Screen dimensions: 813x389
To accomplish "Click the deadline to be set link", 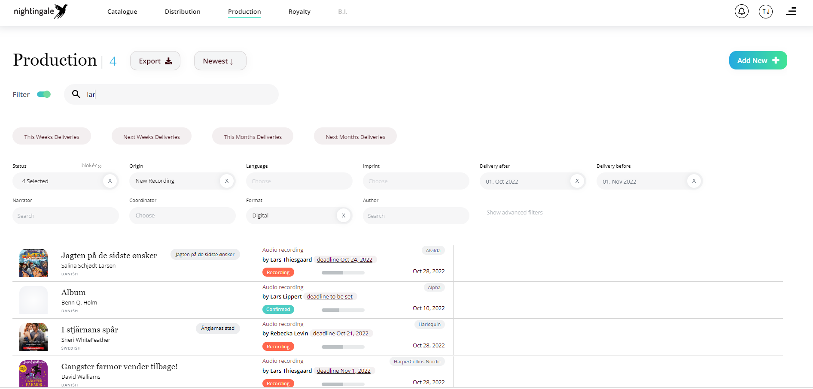I will 329,296.
